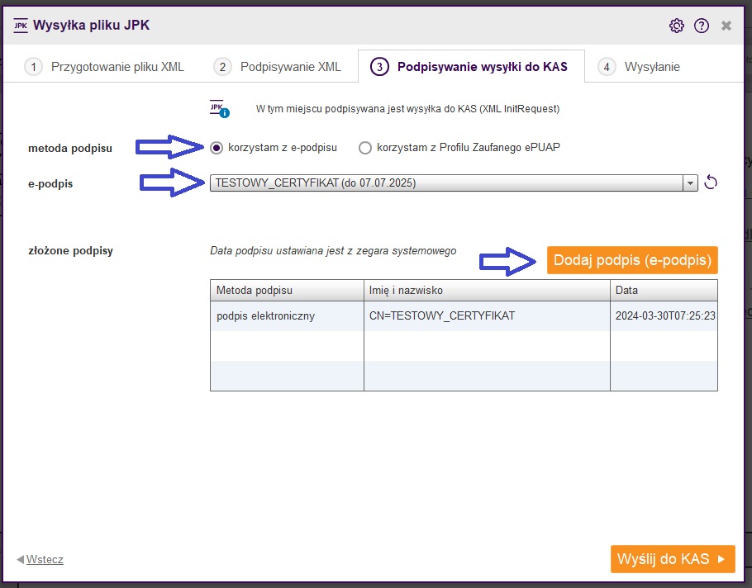This screenshot has width=752, height=588.
Task: Open settings via the gear icon
Action: 676,26
